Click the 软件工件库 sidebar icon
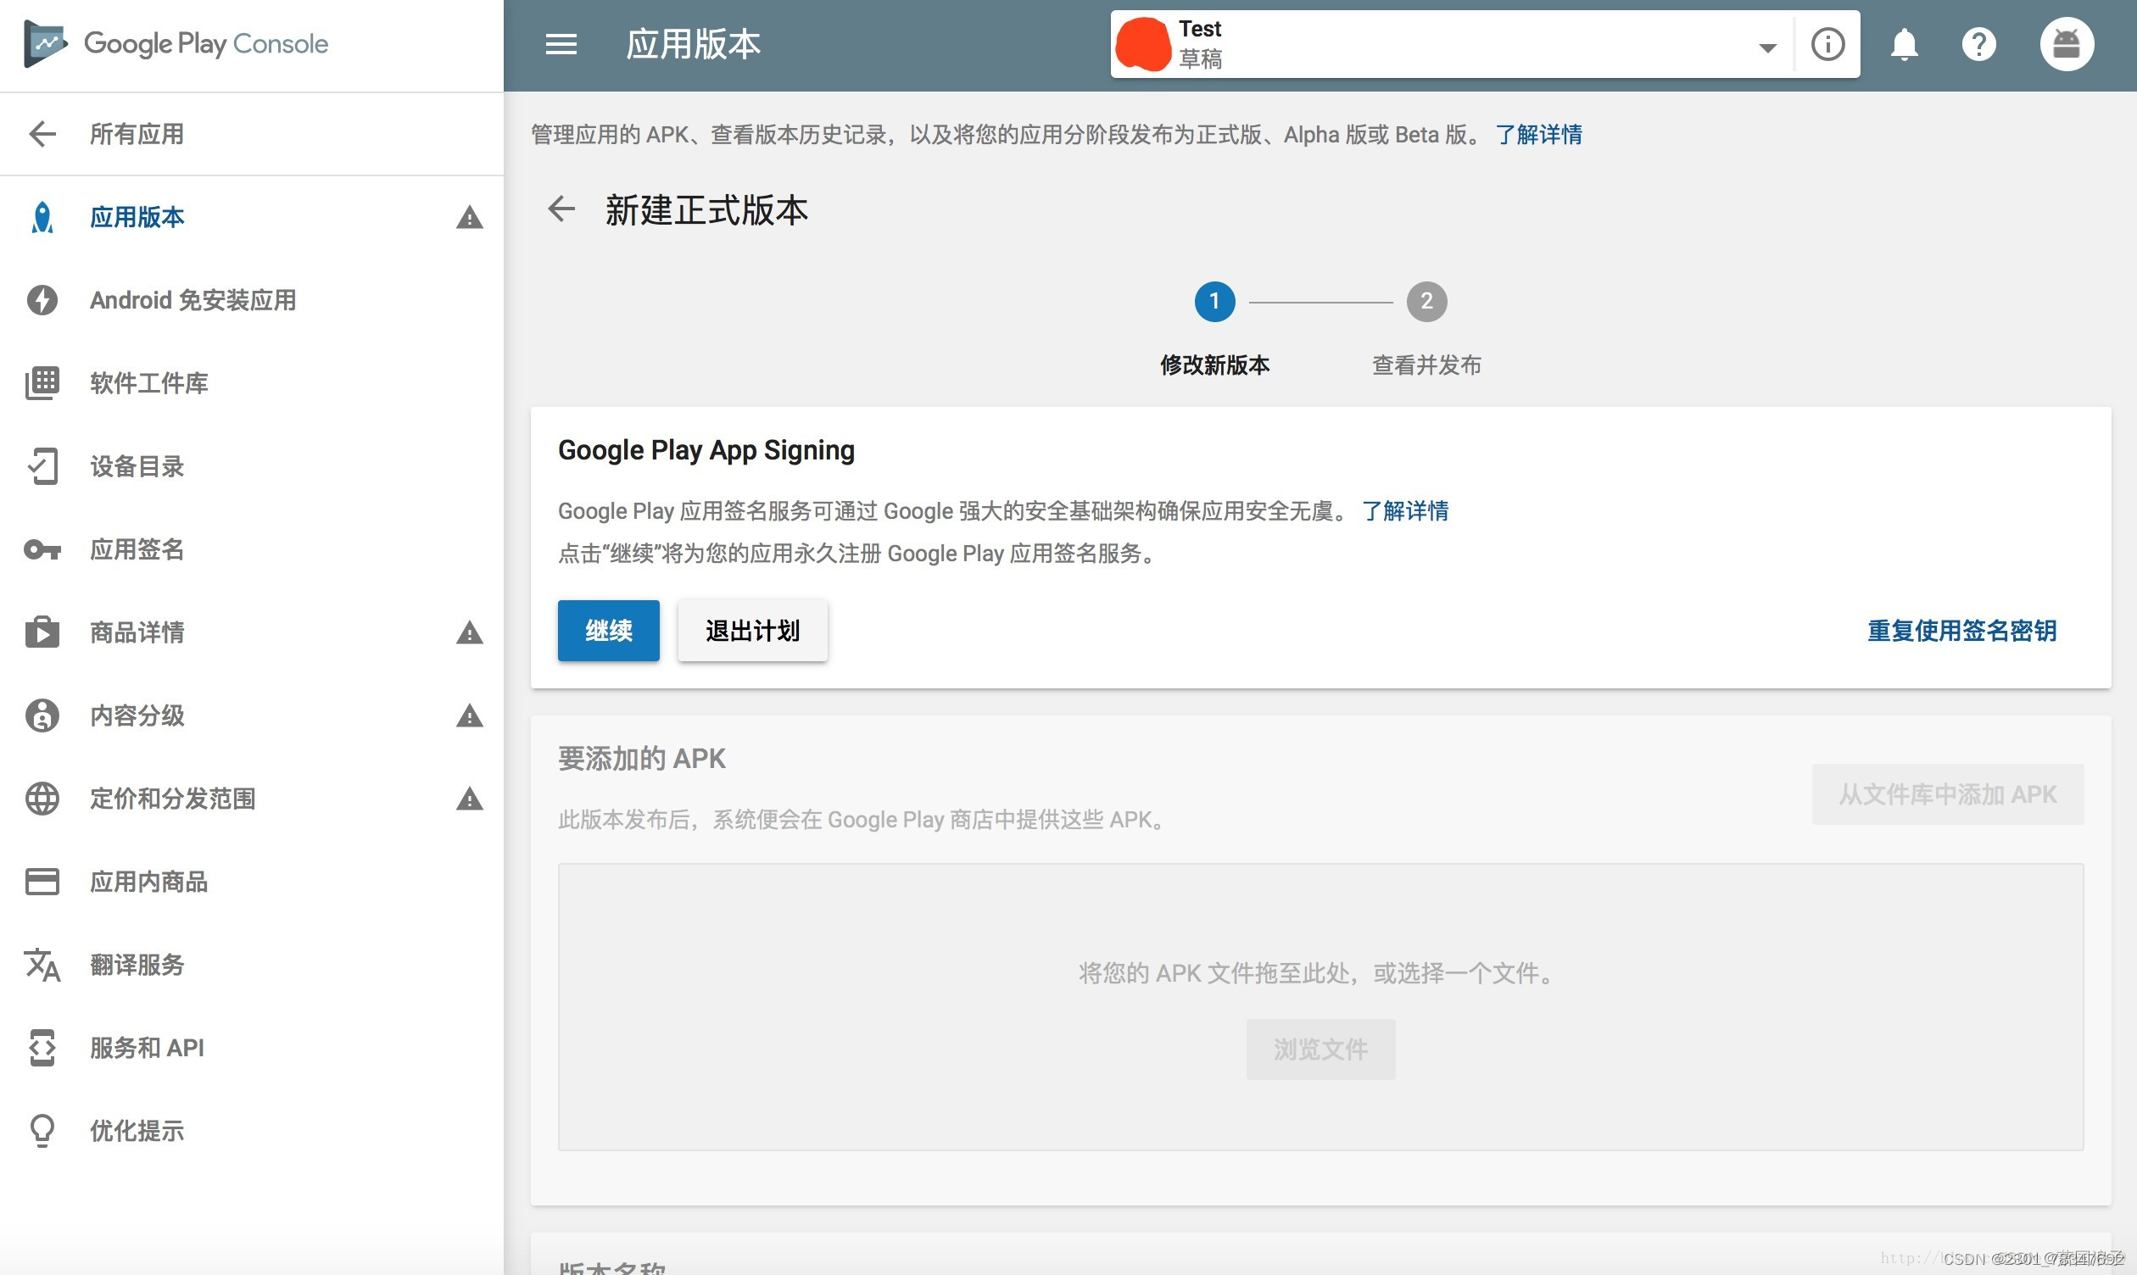 (42, 382)
